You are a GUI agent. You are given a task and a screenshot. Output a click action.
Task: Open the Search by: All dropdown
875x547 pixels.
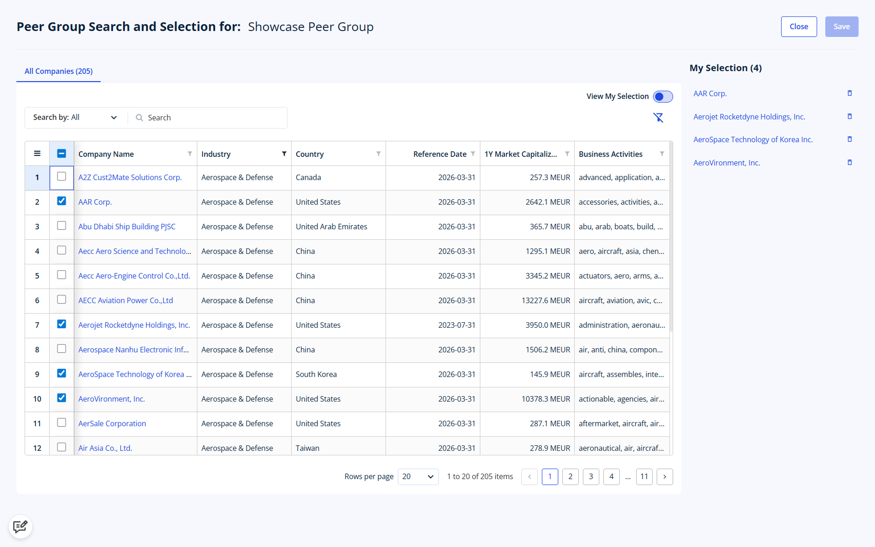pos(76,118)
